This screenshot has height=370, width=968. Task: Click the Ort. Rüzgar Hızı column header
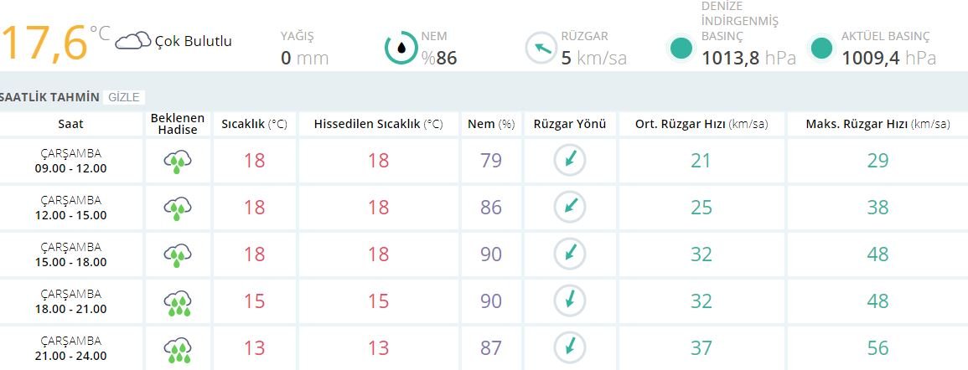(x=701, y=124)
